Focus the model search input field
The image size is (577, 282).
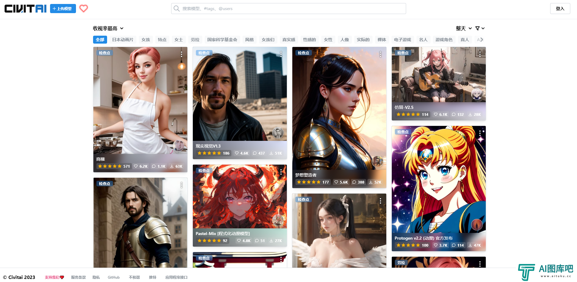click(288, 9)
